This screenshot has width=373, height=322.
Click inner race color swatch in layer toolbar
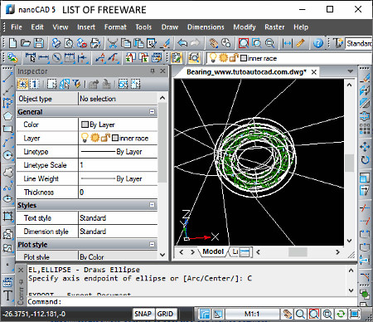tap(244, 58)
